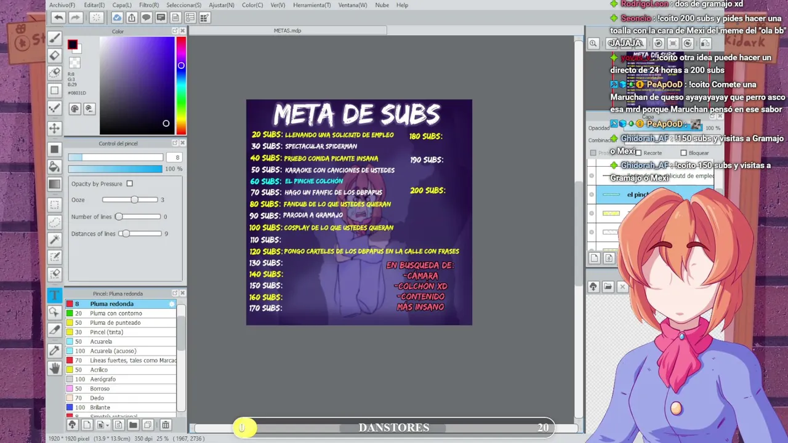Click the brush opacity slider bar
The width and height of the screenshot is (788, 443).
[116, 169]
